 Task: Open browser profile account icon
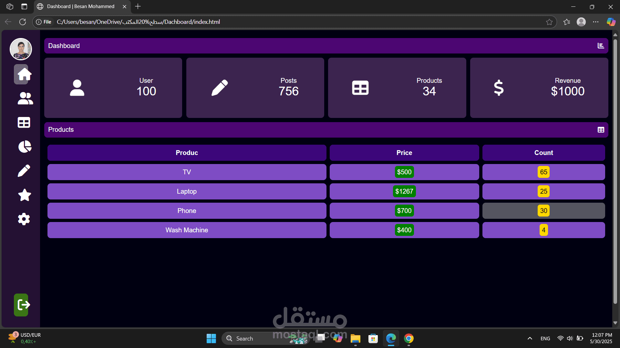tap(581, 22)
